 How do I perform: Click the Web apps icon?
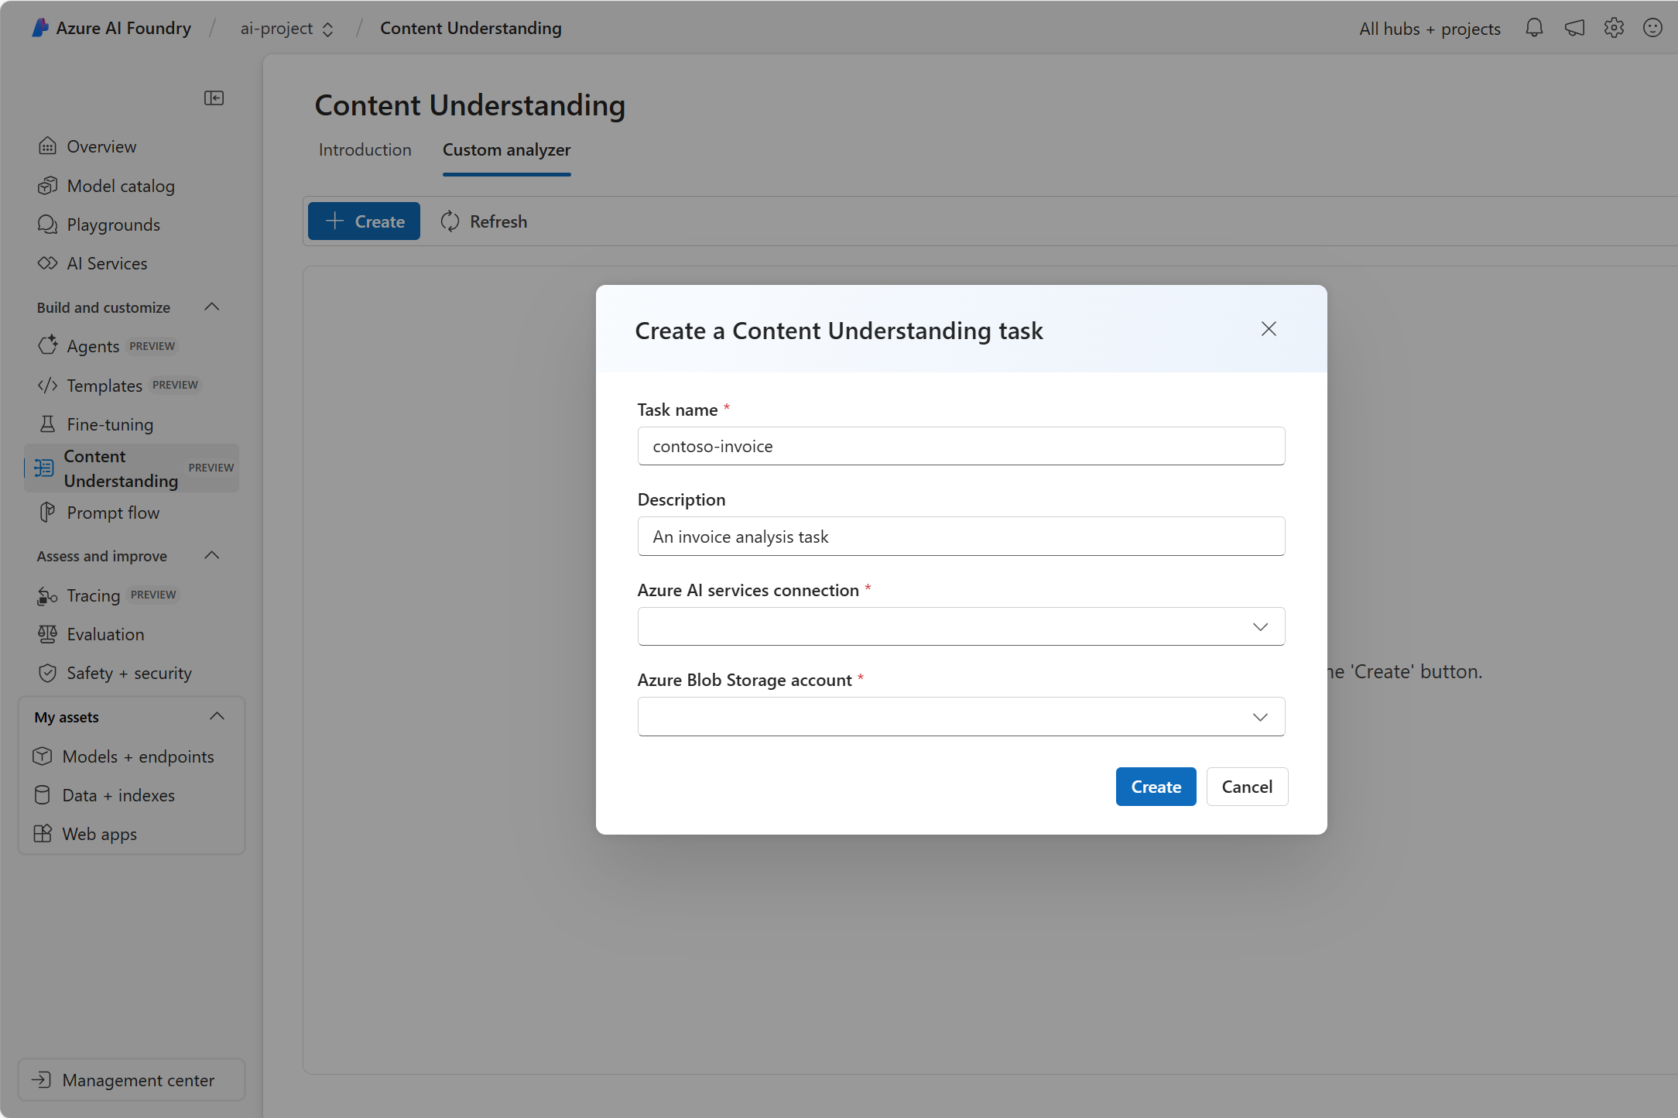(43, 834)
